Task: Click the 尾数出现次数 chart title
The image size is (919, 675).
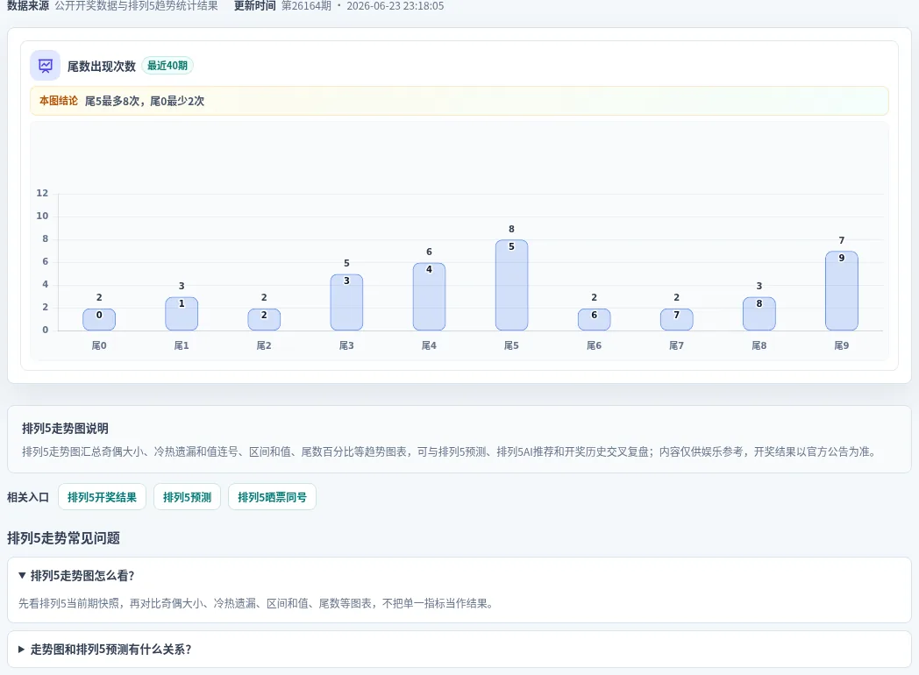Action: (102, 67)
